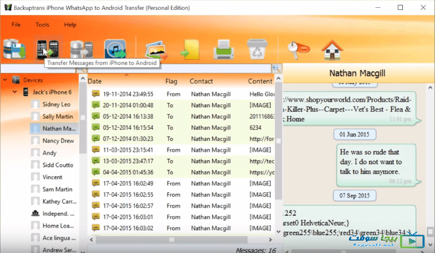The width and height of the screenshot is (435, 253).
Task: Open the Tools menu
Action: coord(42,24)
